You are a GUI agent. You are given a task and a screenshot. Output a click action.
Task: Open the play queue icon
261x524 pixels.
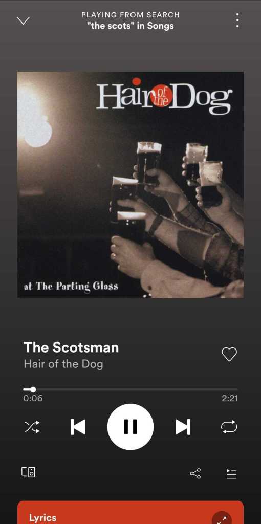pyautogui.click(x=231, y=474)
